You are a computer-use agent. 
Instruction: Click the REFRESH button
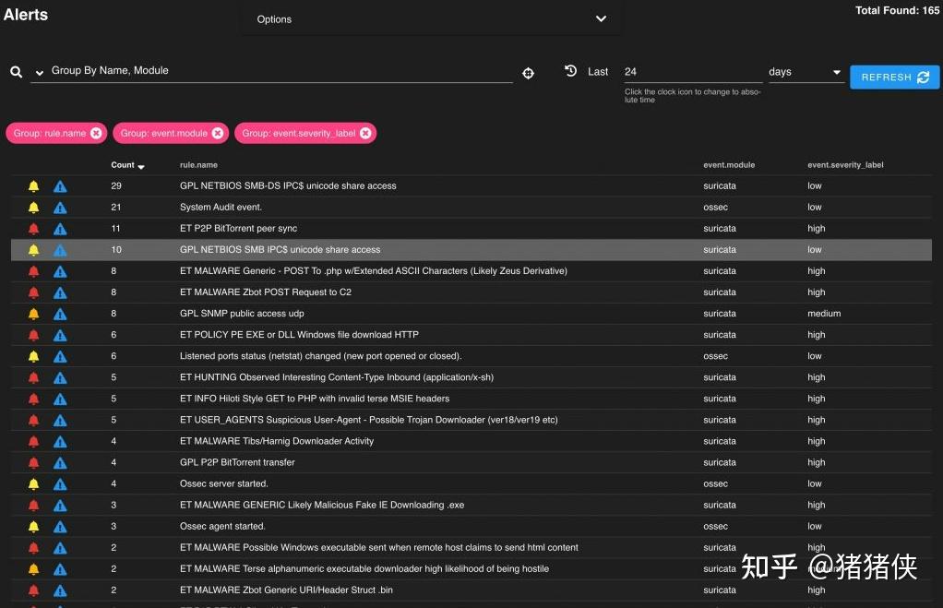[x=894, y=77]
